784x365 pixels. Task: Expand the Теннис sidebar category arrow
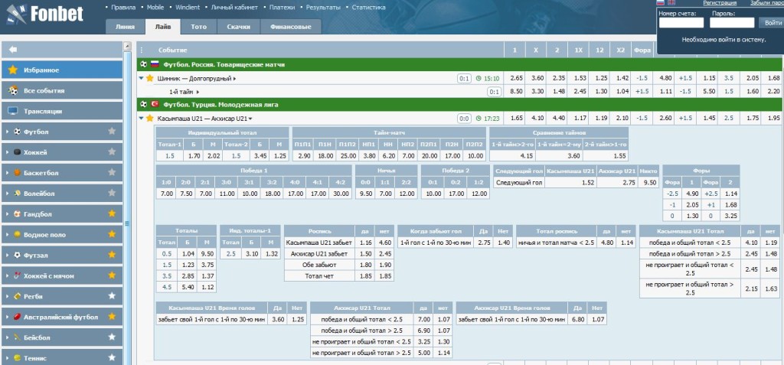8,358
